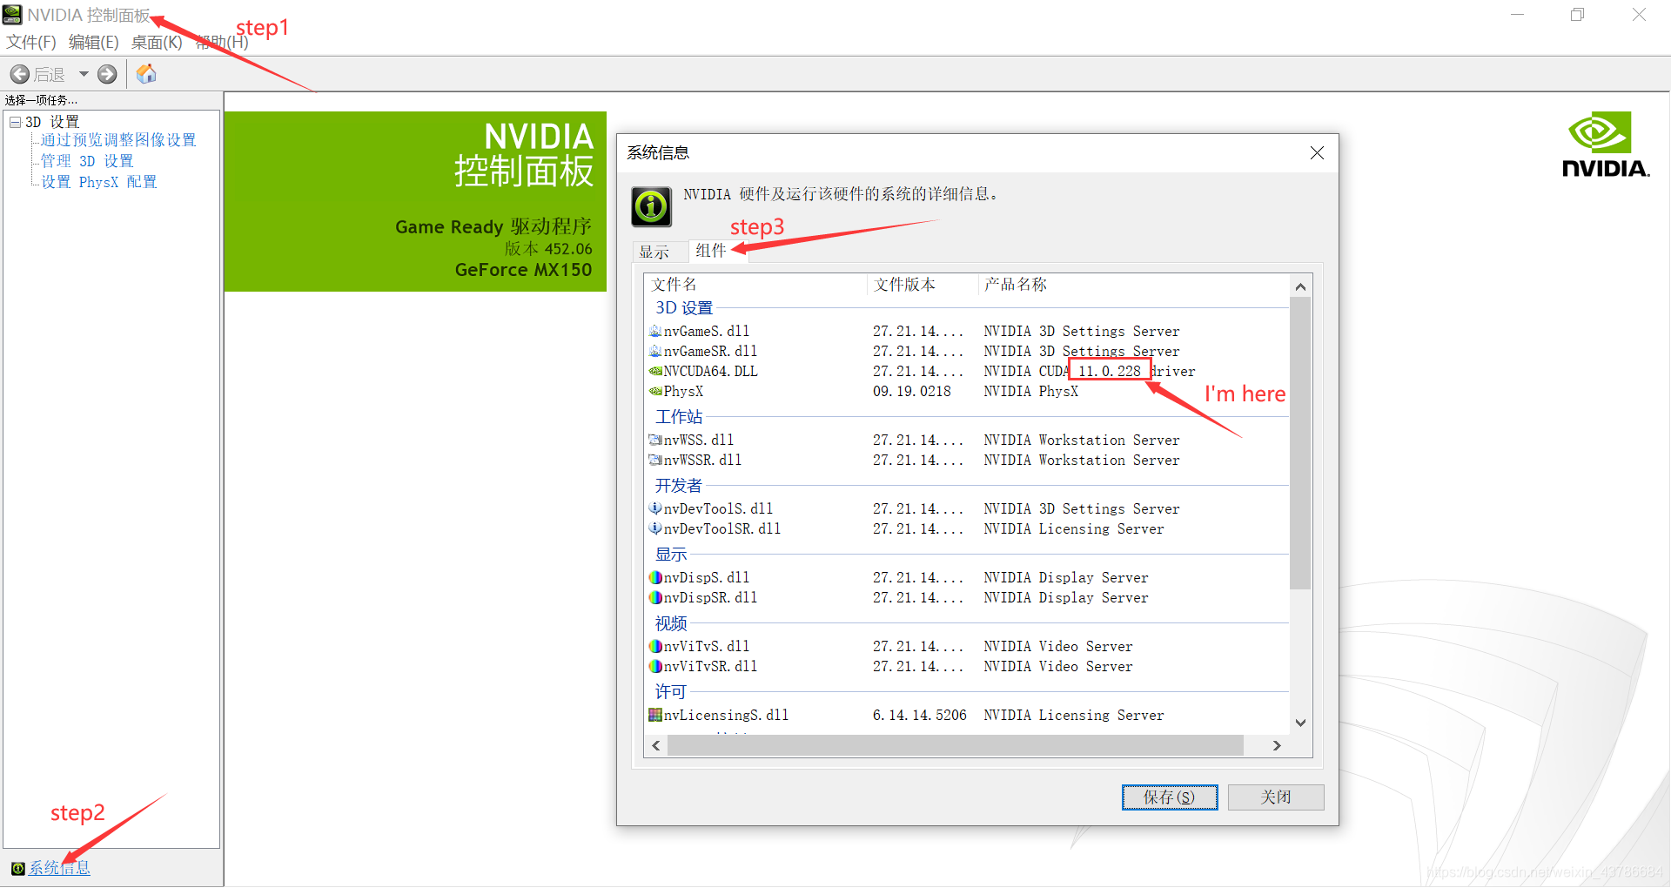
Task: Click the nvDispS.dll color wheel icon
Action: point(655,577)
